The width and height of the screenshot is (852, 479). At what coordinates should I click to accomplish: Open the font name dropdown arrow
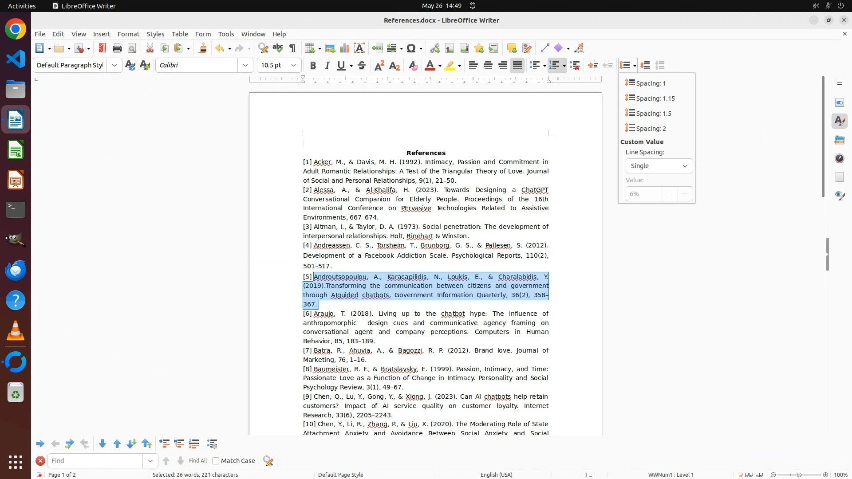[x=245, y=66]
